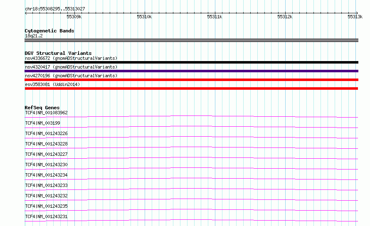The width and height of the screenshot is (370, 226).
Task: Open transcript TCF4|NM_001243233
Action: click(46, 185)
